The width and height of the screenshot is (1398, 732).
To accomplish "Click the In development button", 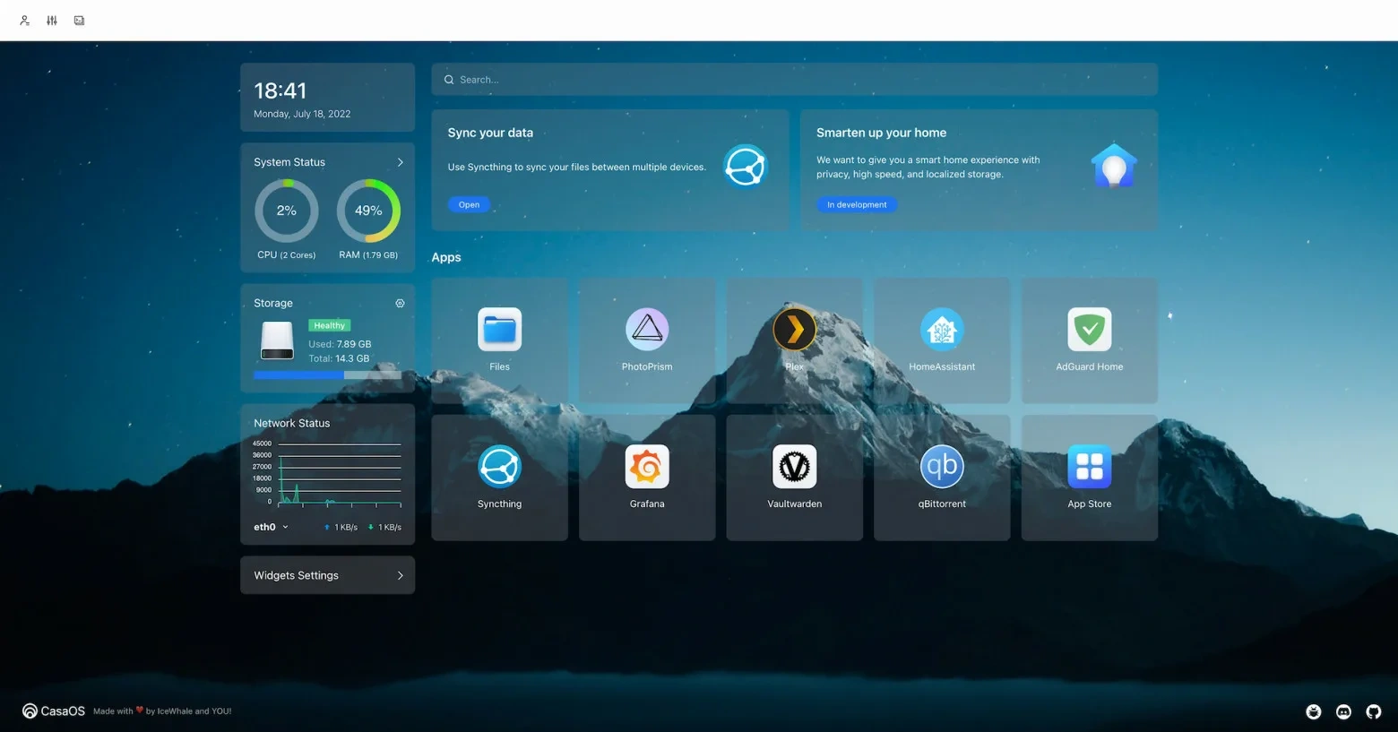I will click(x=856, y=205).
